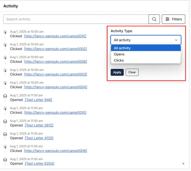Click envelope icon beside Test Letter 4125

point(5,134)
